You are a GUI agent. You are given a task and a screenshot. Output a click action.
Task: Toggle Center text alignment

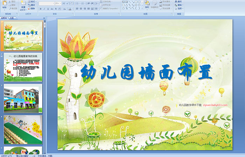pos(81,9)
